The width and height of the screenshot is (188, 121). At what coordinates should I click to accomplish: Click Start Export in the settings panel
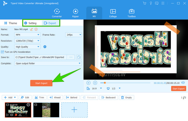click(41, 83)
